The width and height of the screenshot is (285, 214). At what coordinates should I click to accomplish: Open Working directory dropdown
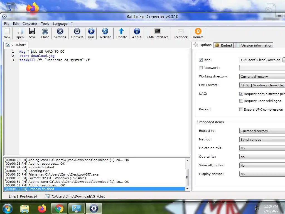coord(262,76)
